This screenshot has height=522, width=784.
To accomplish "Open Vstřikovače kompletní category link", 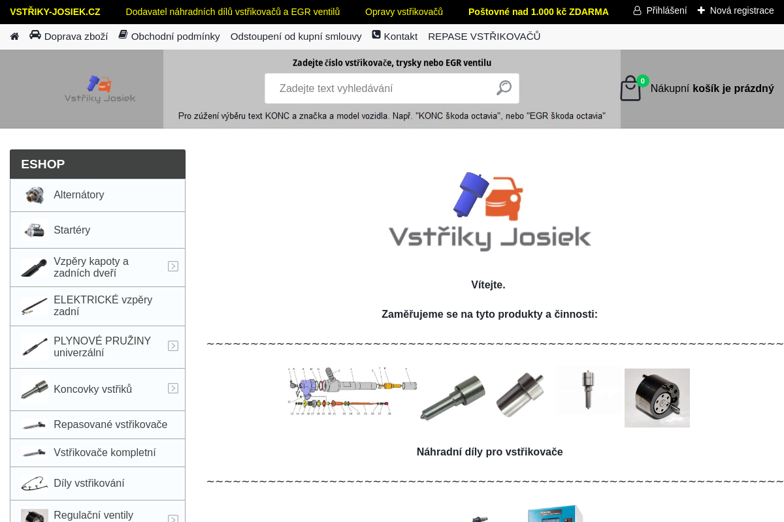I will tap(105, 452).
